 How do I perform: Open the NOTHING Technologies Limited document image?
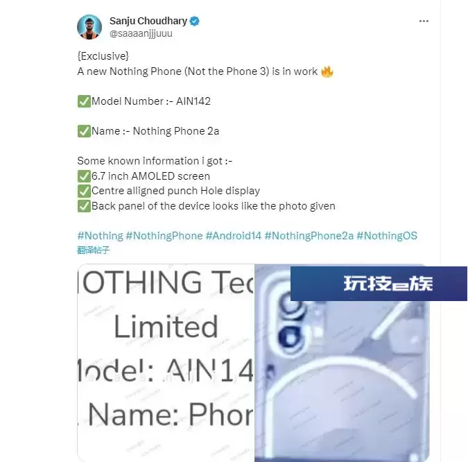(166, 363)
